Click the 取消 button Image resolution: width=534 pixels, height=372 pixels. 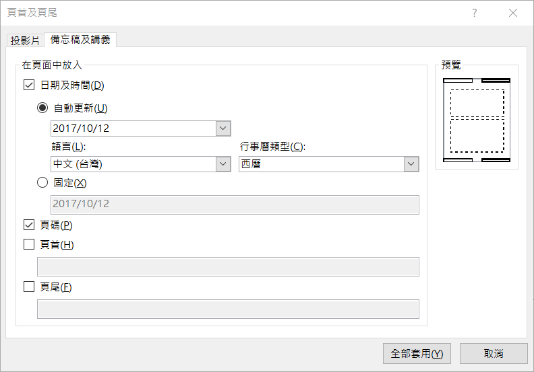(493, 353)
